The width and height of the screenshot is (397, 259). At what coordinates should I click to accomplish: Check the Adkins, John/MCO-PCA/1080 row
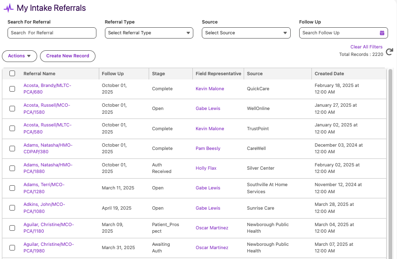tap(12, 208)
